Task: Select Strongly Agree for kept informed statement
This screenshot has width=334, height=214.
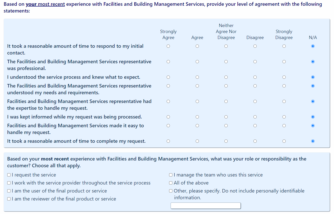Action: coord(168,117)
